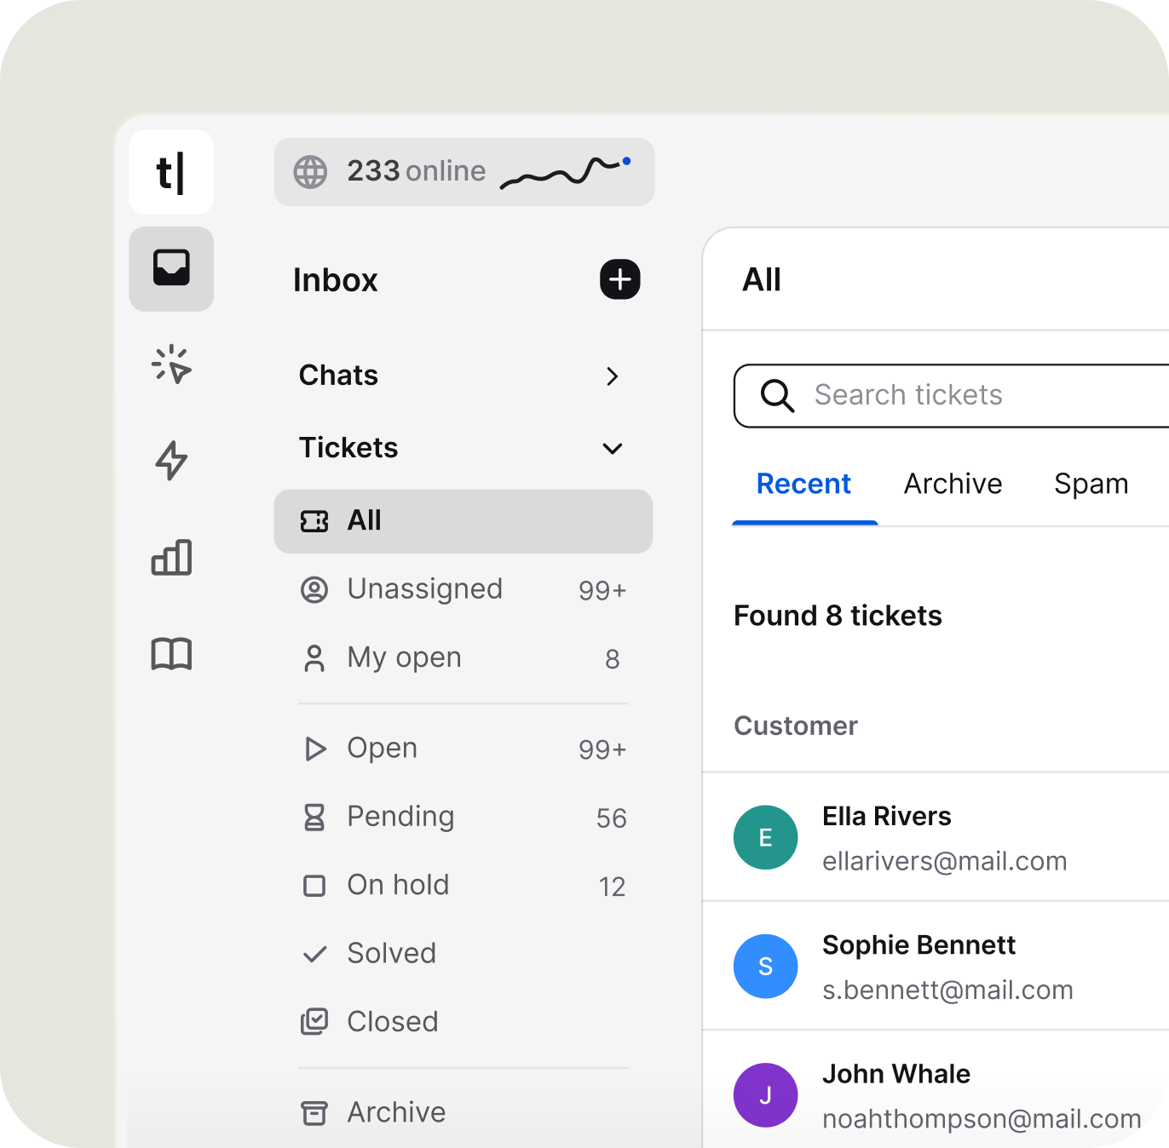Click the My open 8 count
Image resolution: width=1169 pixels, height=1148 pixels.
click(x=612, y=659)
